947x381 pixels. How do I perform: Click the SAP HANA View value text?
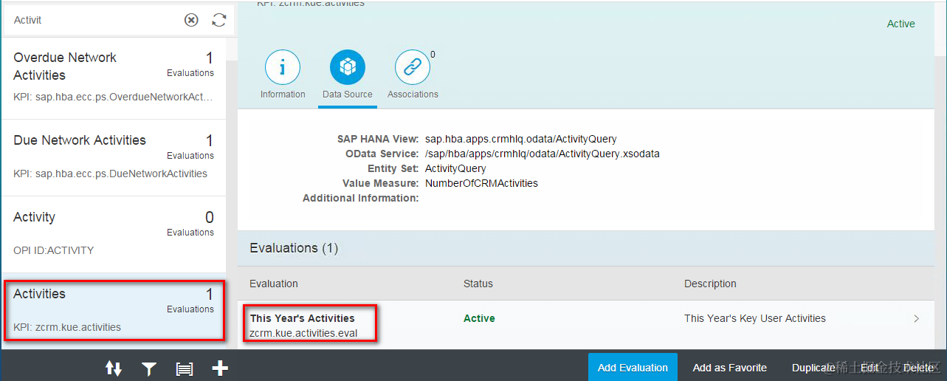[x=520, y=139]
